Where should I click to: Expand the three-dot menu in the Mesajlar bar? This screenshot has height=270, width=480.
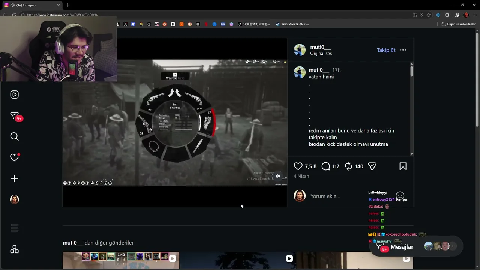453,246
